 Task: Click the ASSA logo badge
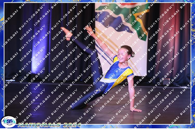tap(9, 122)
